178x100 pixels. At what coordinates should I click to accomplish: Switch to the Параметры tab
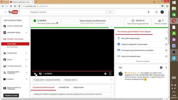64,87
